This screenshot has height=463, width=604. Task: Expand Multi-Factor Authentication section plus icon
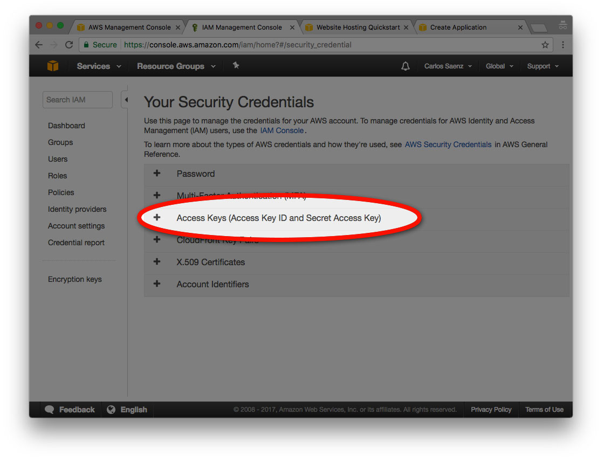[x=157, y=195]
